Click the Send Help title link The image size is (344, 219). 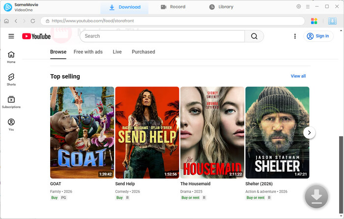[125, 184]
